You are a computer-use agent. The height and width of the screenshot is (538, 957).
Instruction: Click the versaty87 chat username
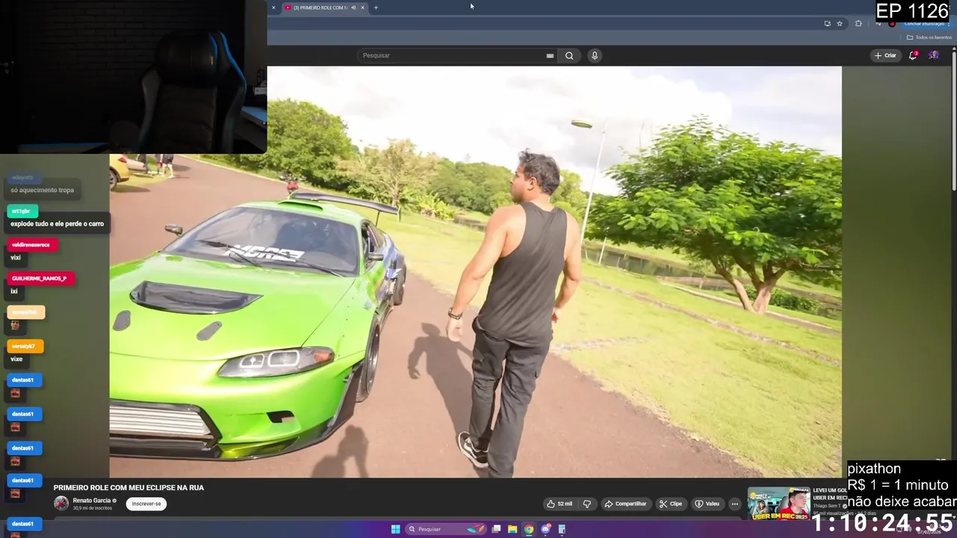coord(25,347)
